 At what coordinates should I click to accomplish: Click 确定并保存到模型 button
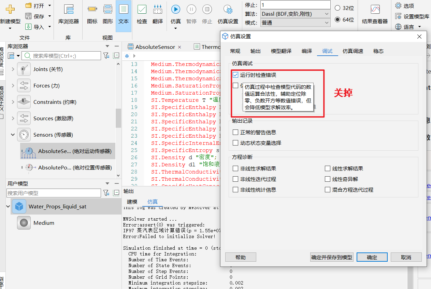(x=332, y=257)
